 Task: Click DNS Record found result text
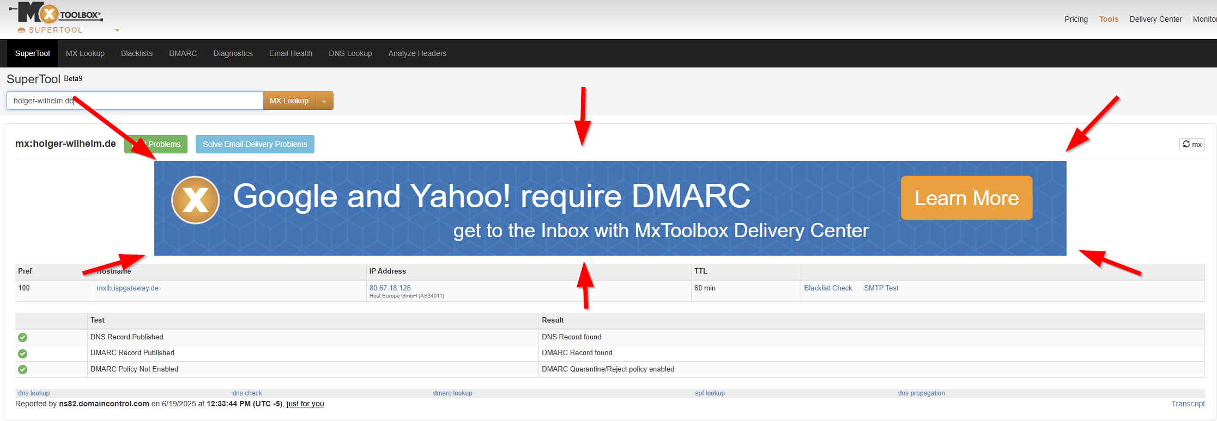click(x=572, y=337)
